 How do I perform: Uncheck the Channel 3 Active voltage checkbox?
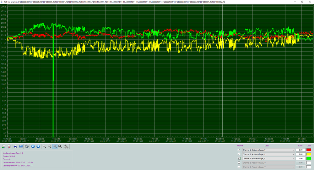click(239, 158)
